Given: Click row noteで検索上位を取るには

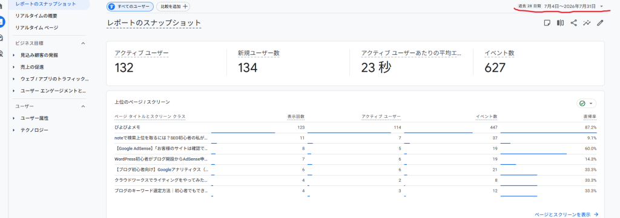Looking at the screenshot, I should tap(355, 138).
